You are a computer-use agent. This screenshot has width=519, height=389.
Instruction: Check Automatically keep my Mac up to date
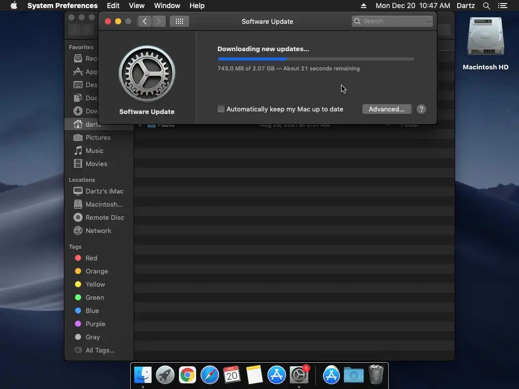pos(221,109)
